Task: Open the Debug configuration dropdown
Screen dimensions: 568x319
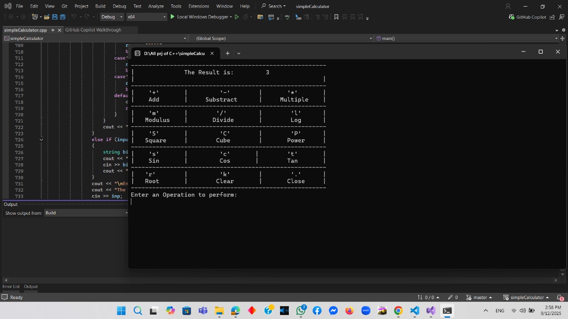Action: click(x=112, y=17)
